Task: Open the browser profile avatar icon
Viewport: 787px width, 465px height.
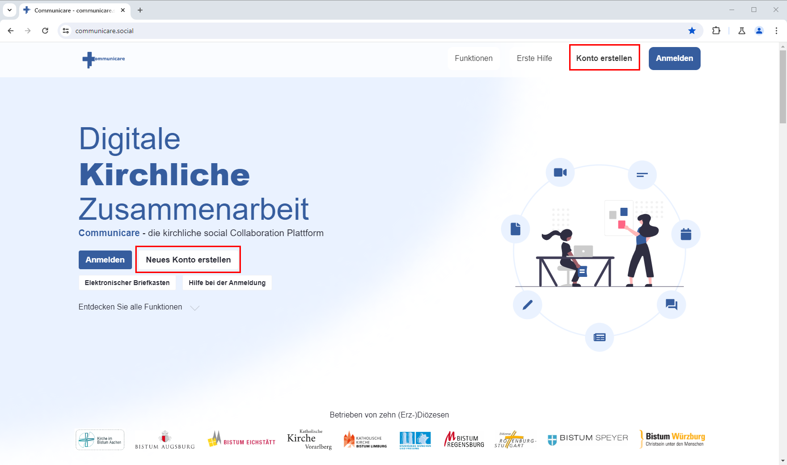Action: click(759, 31)
